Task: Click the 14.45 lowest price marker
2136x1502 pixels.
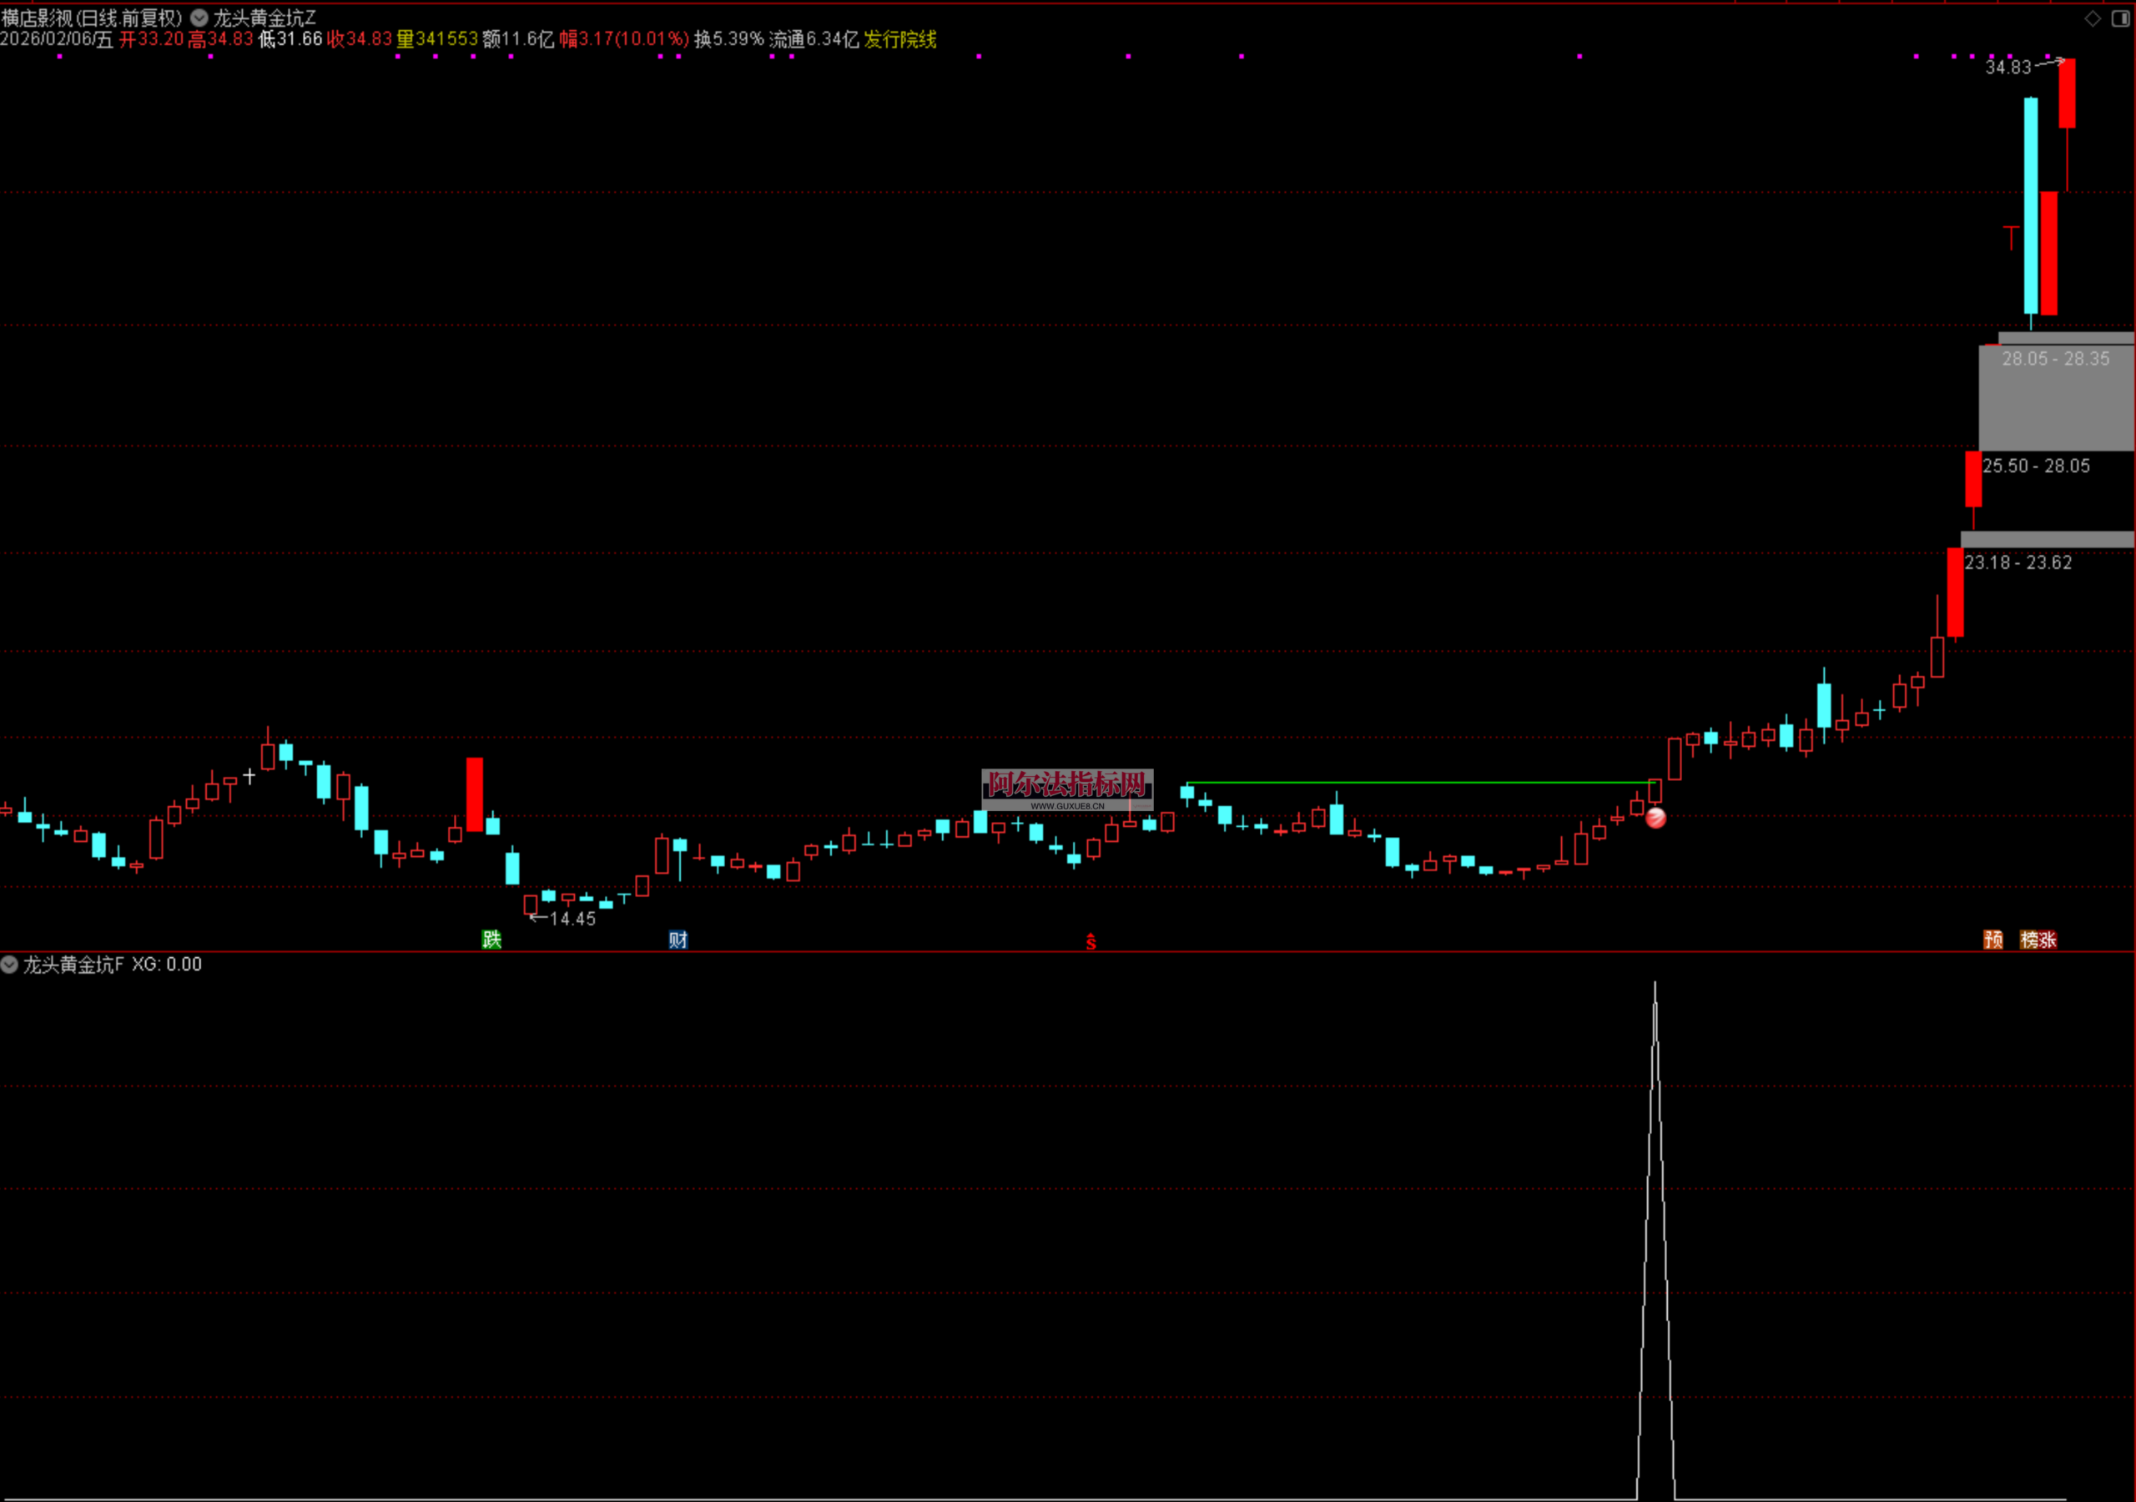Action: pyautogui.click(x=572, y=919)
